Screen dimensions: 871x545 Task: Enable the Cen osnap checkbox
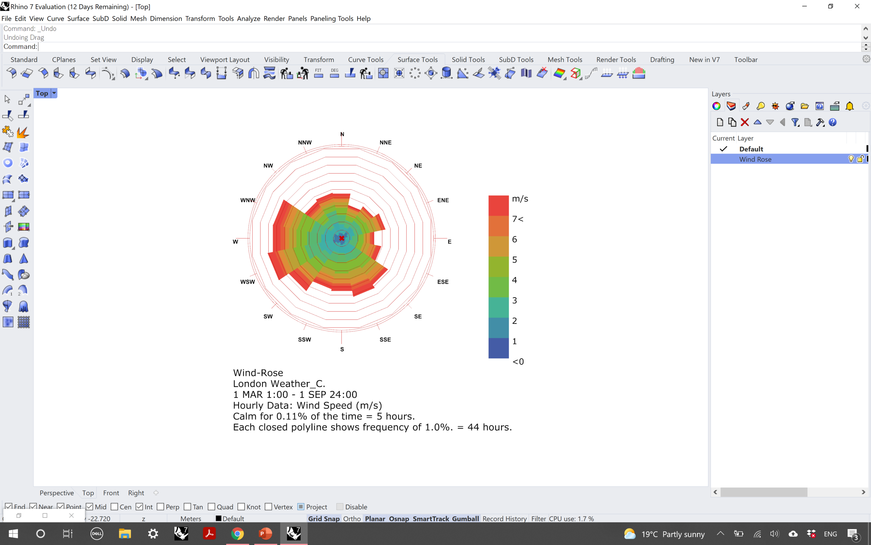[x=115, y=507]
